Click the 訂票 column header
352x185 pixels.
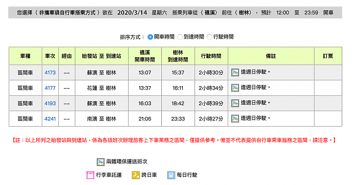point(328,56)
